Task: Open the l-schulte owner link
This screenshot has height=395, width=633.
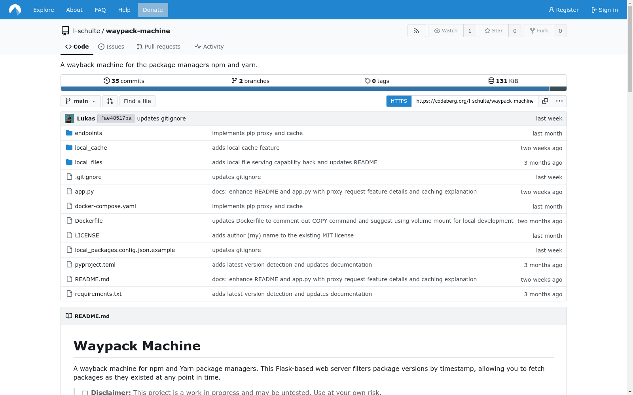Action: (87, 31)
